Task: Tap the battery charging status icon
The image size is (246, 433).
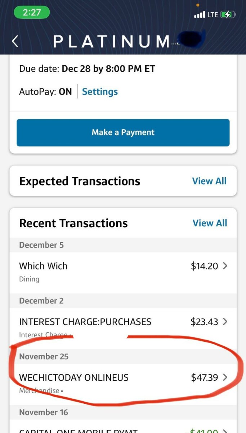Action: click(228, 15)
